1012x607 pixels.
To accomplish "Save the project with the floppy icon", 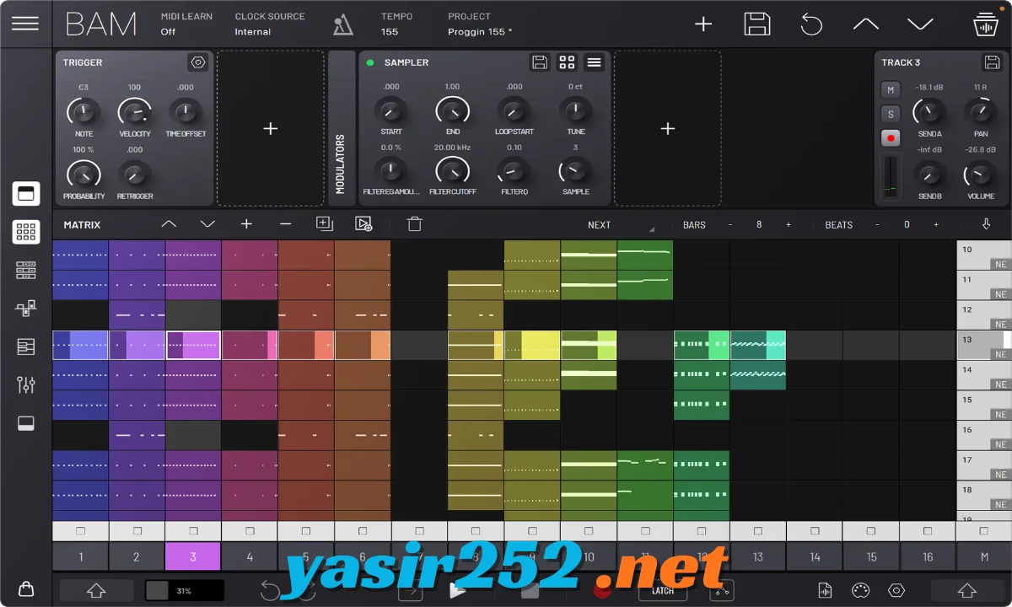I will (x=757, y=24).
